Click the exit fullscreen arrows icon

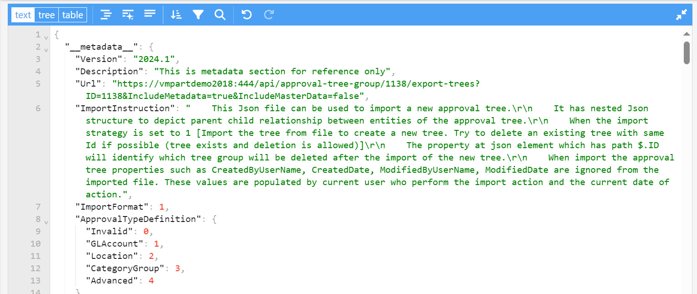(681, 14)
